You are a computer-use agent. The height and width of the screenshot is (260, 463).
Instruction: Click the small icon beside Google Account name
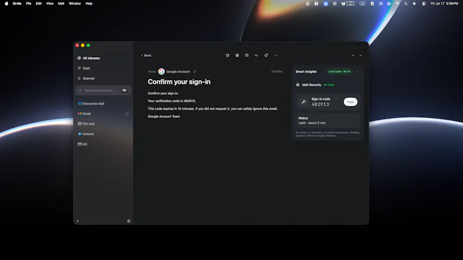pos(194,72)
